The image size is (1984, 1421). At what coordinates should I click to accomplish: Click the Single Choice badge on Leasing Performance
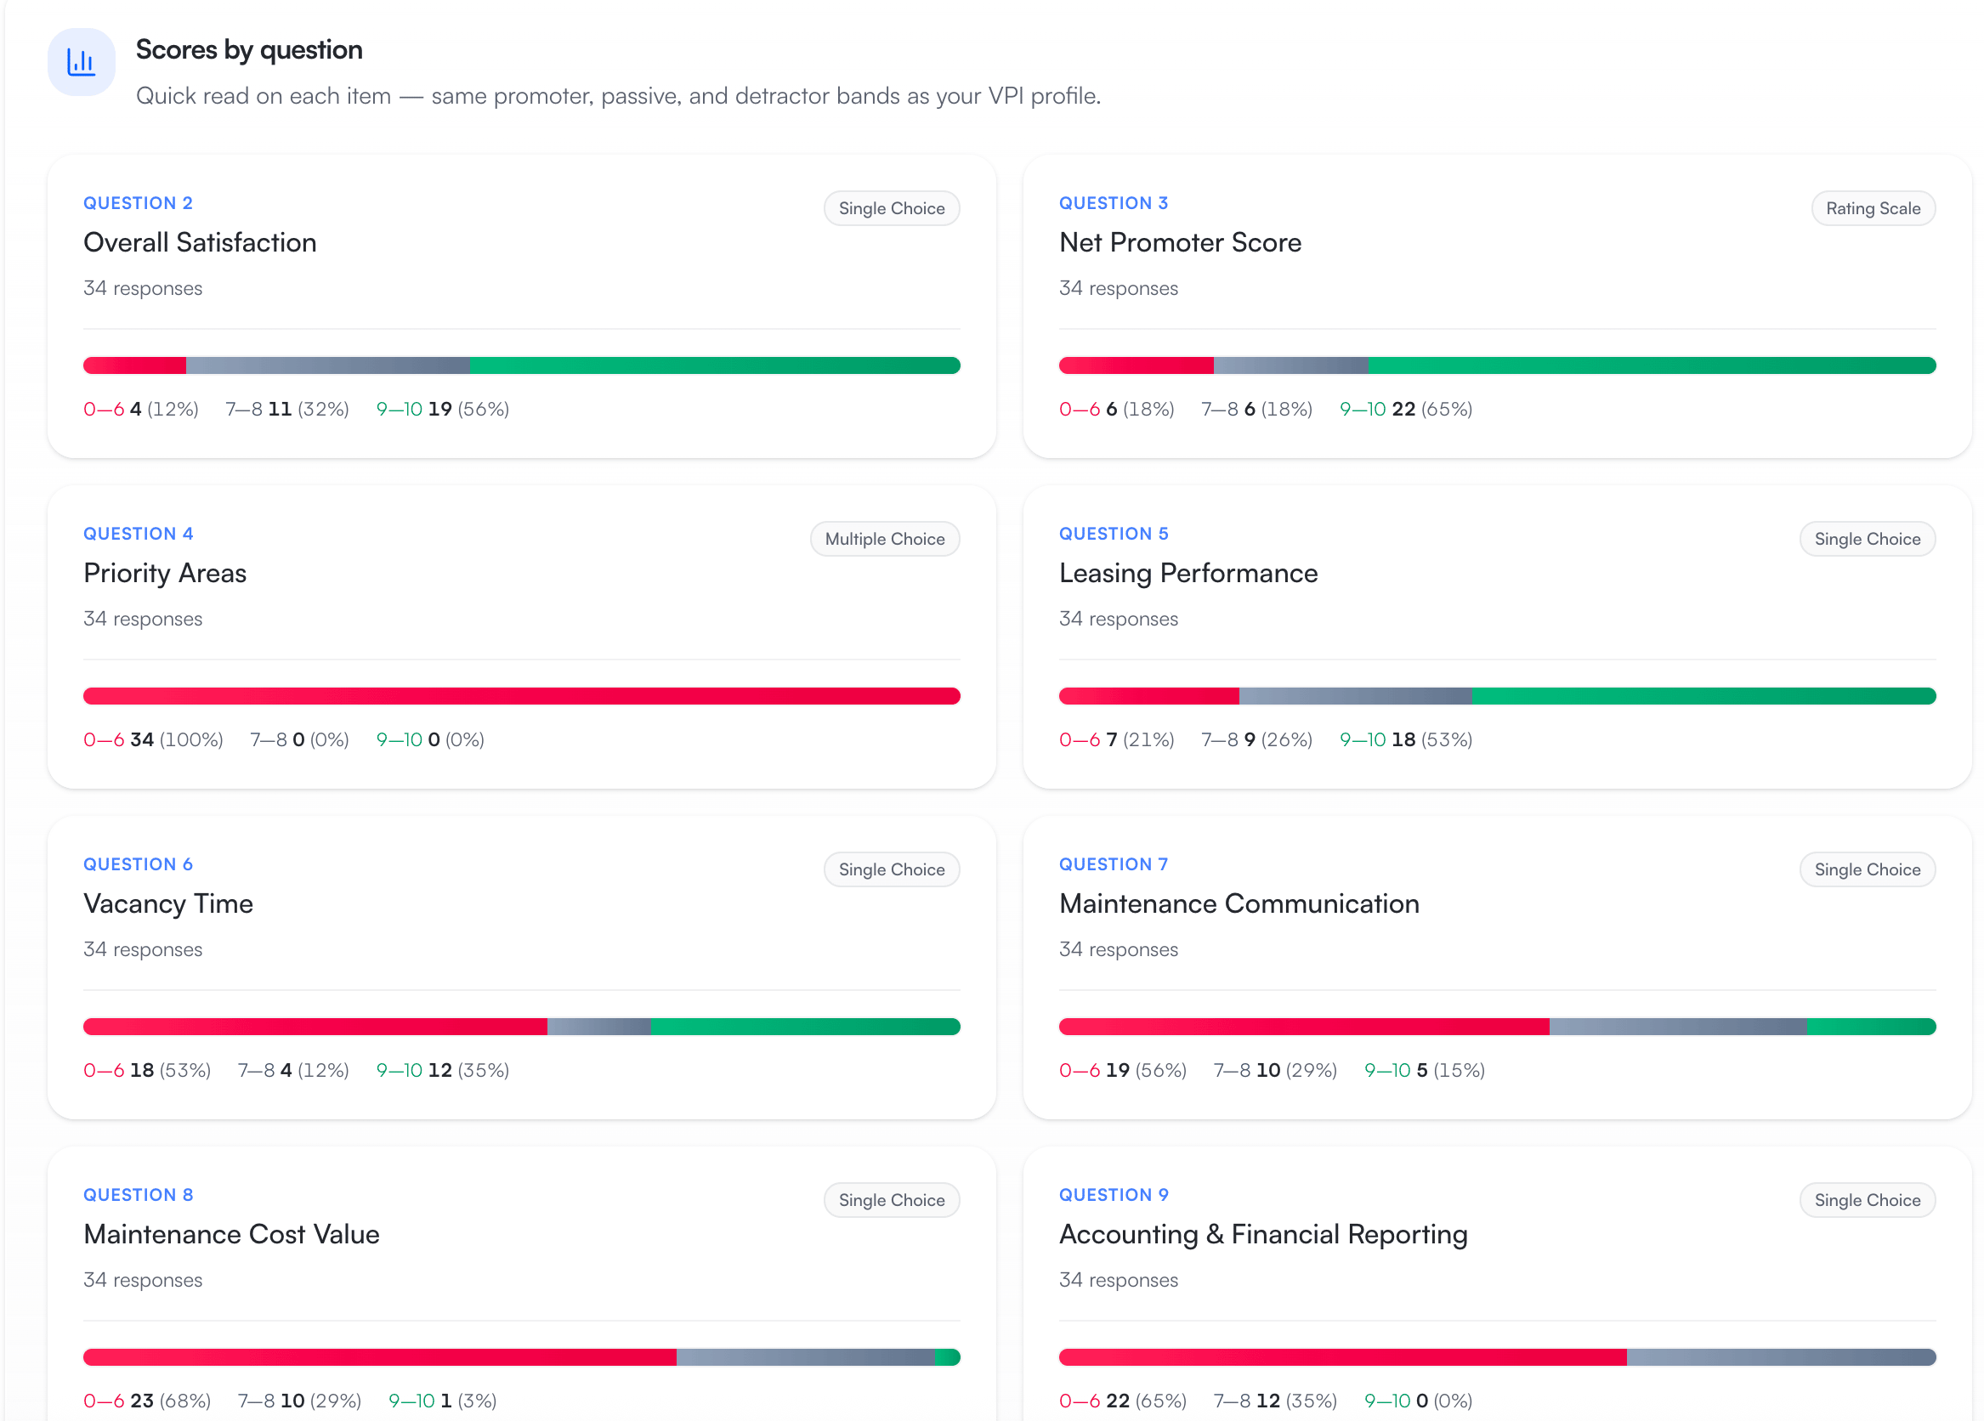click(1868, 539)
